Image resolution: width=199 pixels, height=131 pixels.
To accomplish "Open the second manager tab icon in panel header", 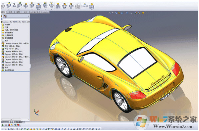I will click(5, 16).
